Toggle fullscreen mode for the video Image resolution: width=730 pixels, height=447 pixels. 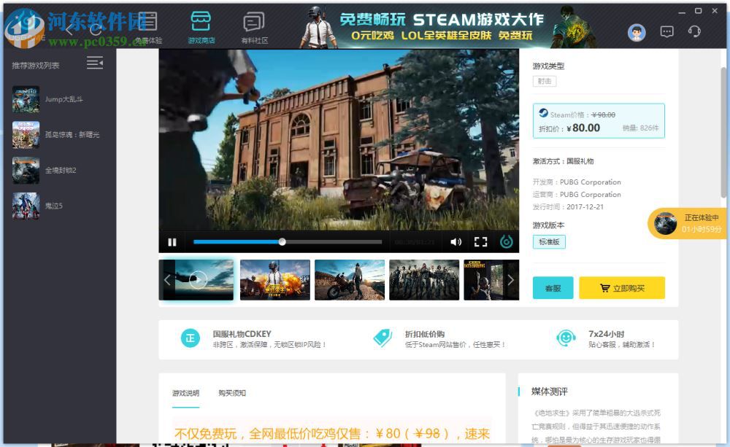click(x=481, y=241)
